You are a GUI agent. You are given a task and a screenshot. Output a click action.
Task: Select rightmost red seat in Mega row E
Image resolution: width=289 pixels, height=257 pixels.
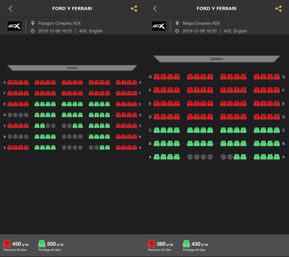[276, 104]
